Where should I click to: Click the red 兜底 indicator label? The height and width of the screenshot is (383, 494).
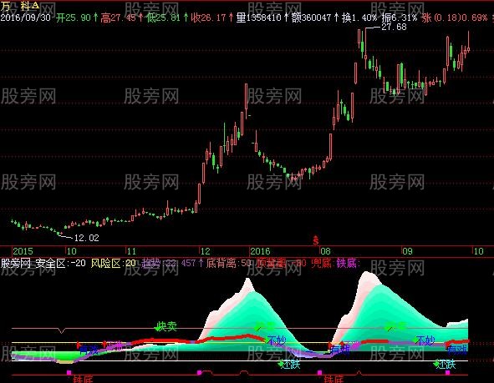pyautogui.click(x=321, y=263)
